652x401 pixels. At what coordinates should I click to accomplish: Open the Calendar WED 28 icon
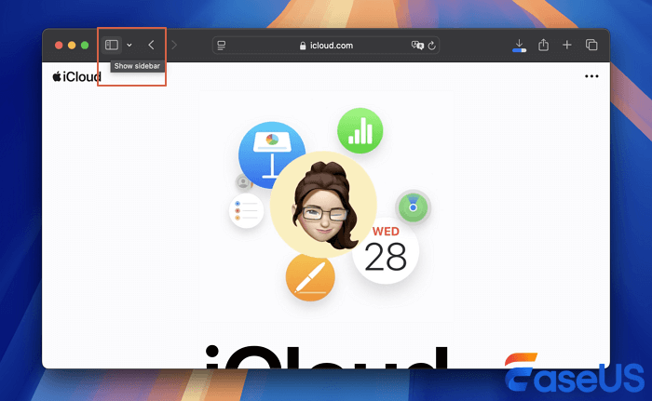(x=386, y=251)
